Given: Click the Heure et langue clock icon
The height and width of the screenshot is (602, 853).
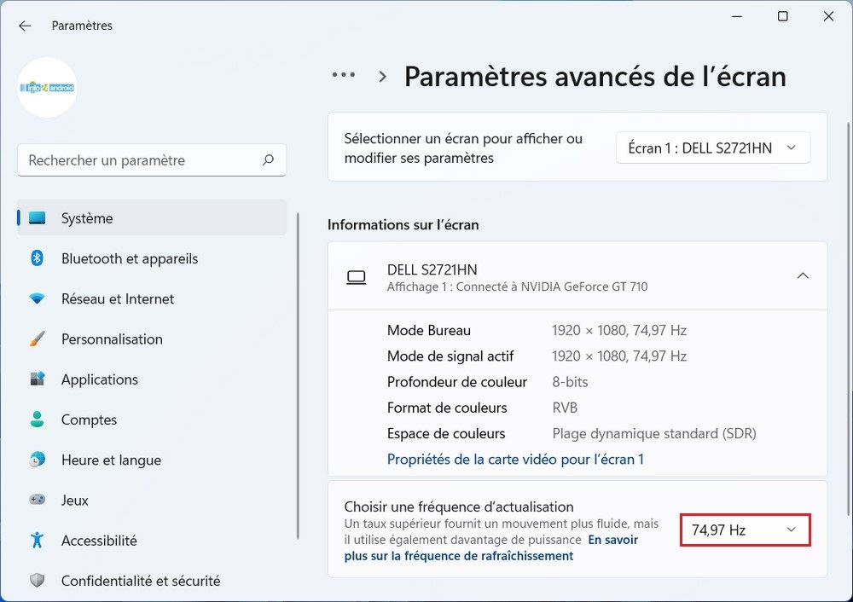Looking at the screenshot, I should [38, 460].
